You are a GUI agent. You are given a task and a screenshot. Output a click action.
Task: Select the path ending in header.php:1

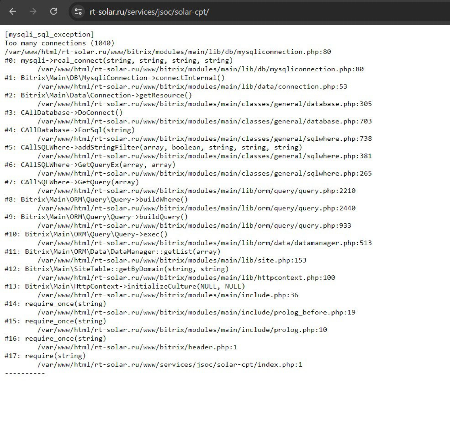(137, 347)
